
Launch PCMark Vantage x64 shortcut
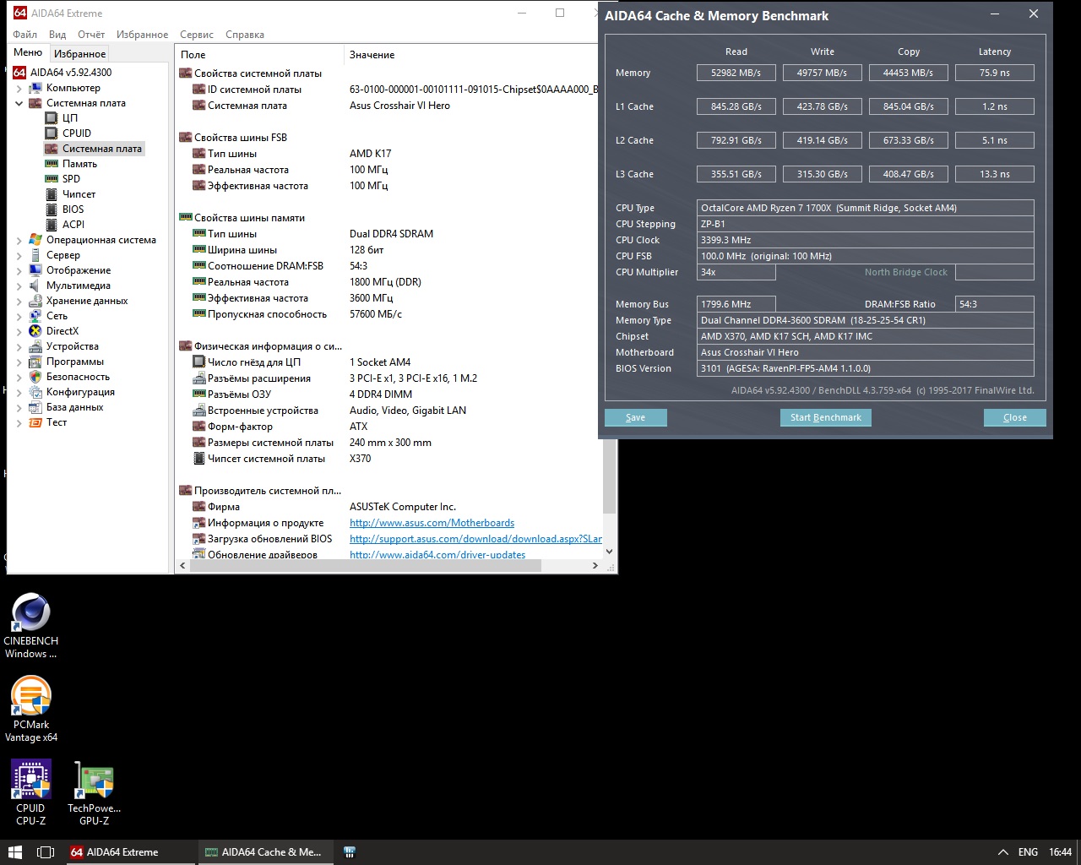click(x=31, y=710)
